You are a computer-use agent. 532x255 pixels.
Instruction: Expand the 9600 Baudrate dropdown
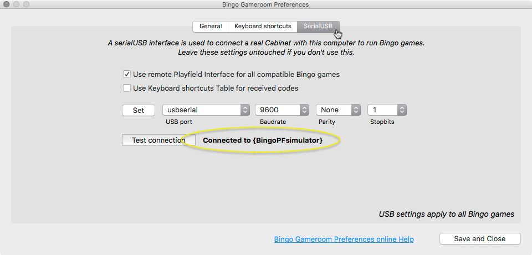[282, 110]
